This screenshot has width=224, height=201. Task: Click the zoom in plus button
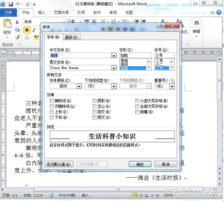tap(214, 195)
